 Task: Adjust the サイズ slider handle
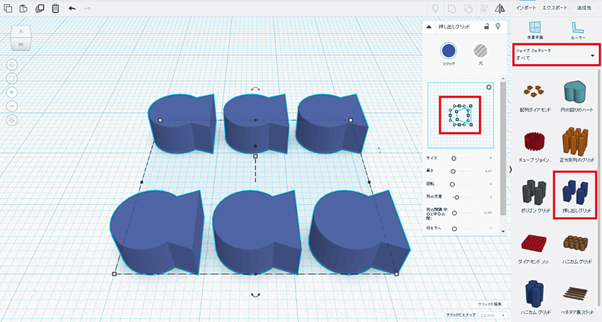[x=454, y=158]
